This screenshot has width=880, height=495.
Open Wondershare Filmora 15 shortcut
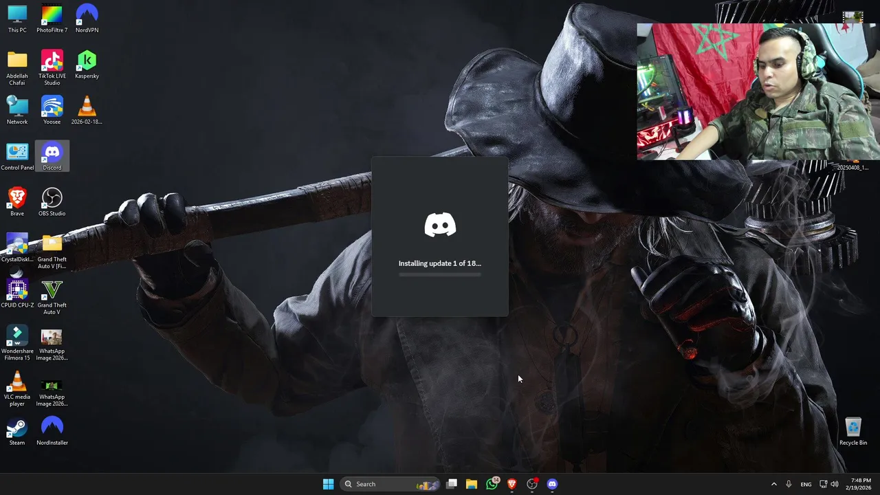17,343
